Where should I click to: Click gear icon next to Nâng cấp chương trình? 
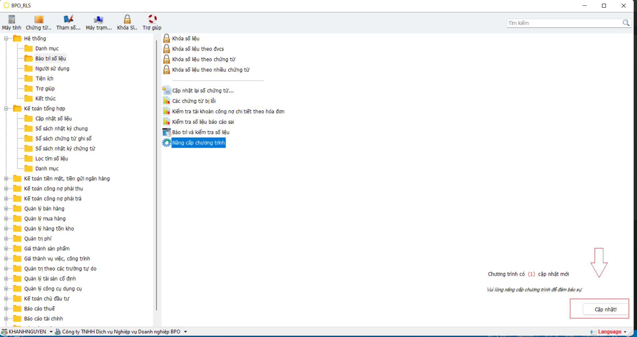coord(166,143)
